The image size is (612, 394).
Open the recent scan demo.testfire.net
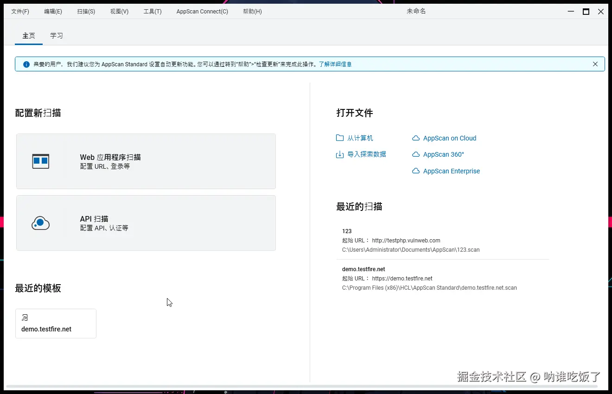click(x=443, y=279)
